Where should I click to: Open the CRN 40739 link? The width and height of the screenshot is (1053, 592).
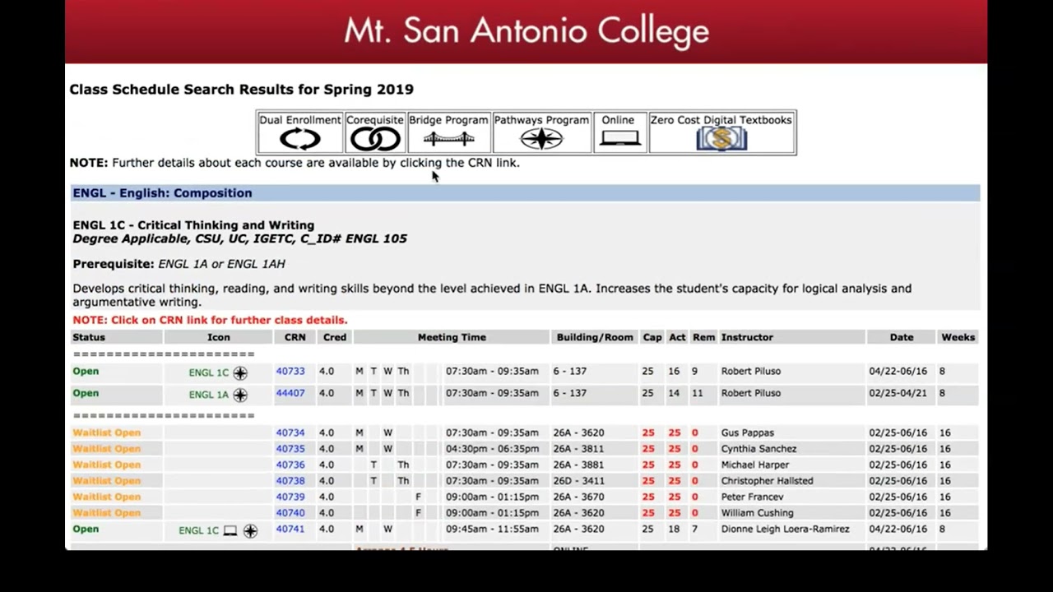pos(290,497)
